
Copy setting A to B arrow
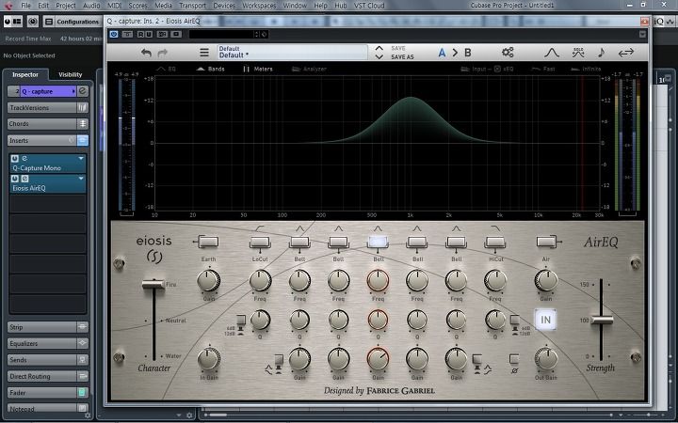[x=455, y=53]
